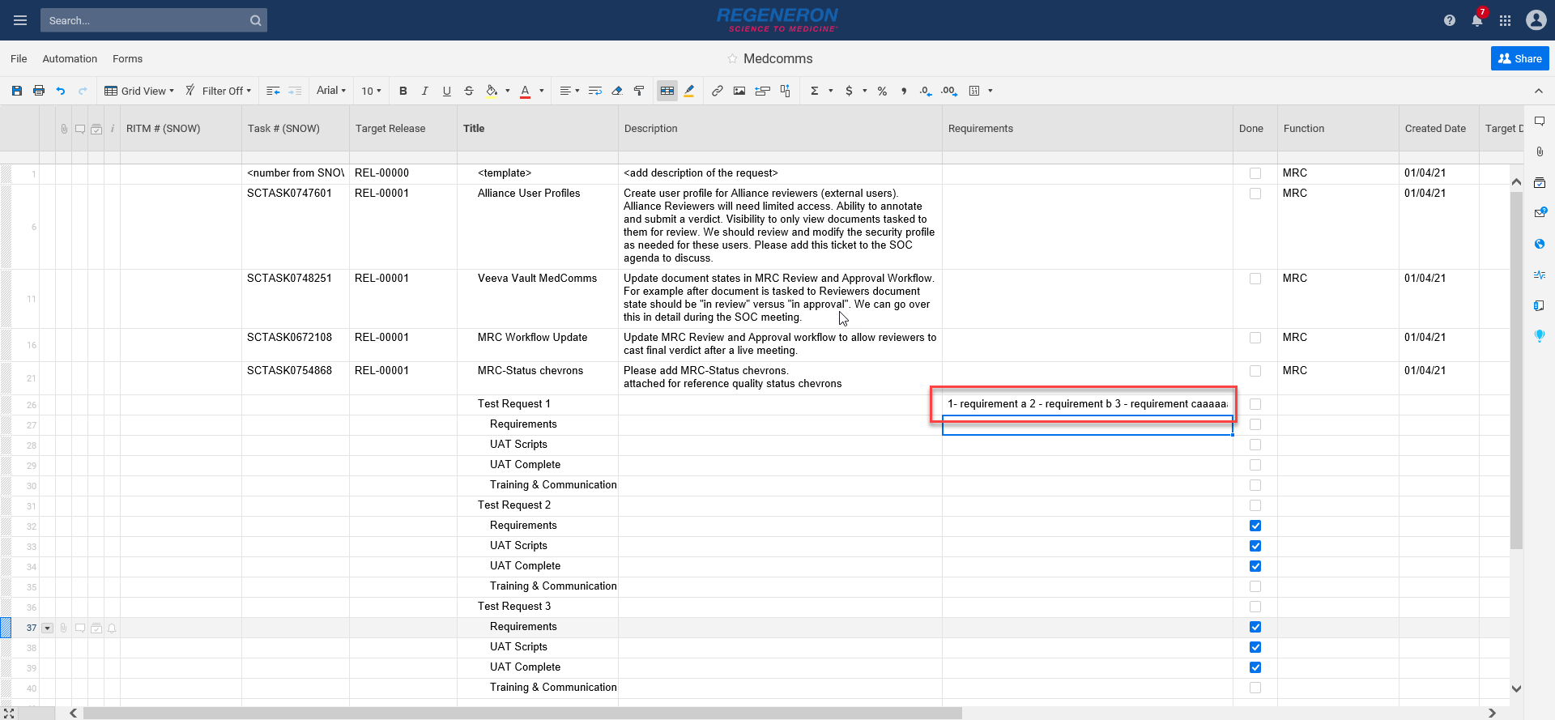1555x720 pixels.
Task: Outdent the selected row
Action: click(273, 91)
